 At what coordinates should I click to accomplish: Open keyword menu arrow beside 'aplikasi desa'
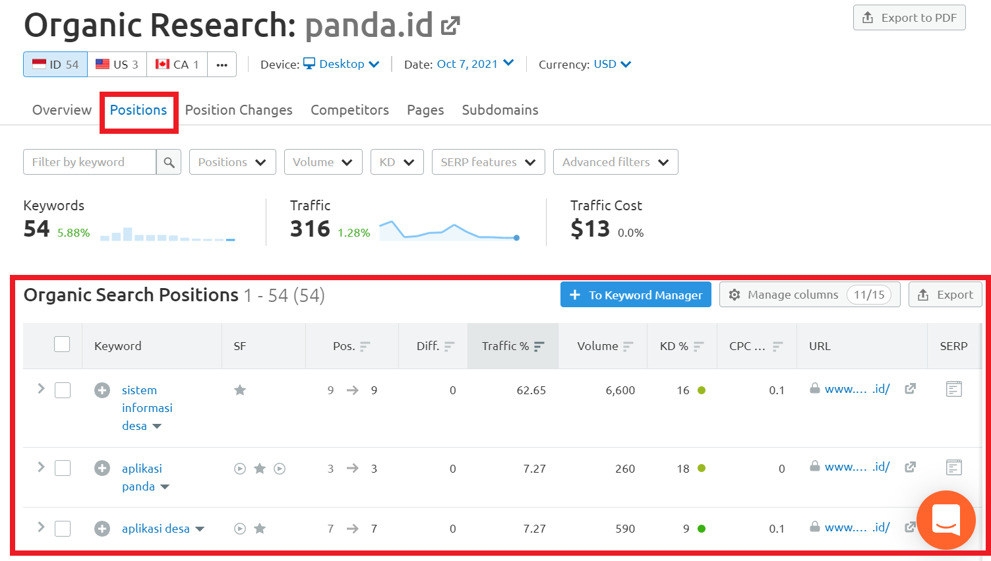click(200, 529)
